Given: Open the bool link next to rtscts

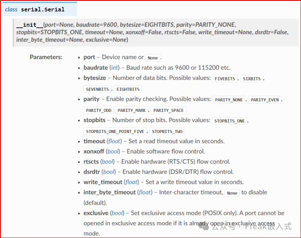Looking at the screenshot, I should (107, 162).
